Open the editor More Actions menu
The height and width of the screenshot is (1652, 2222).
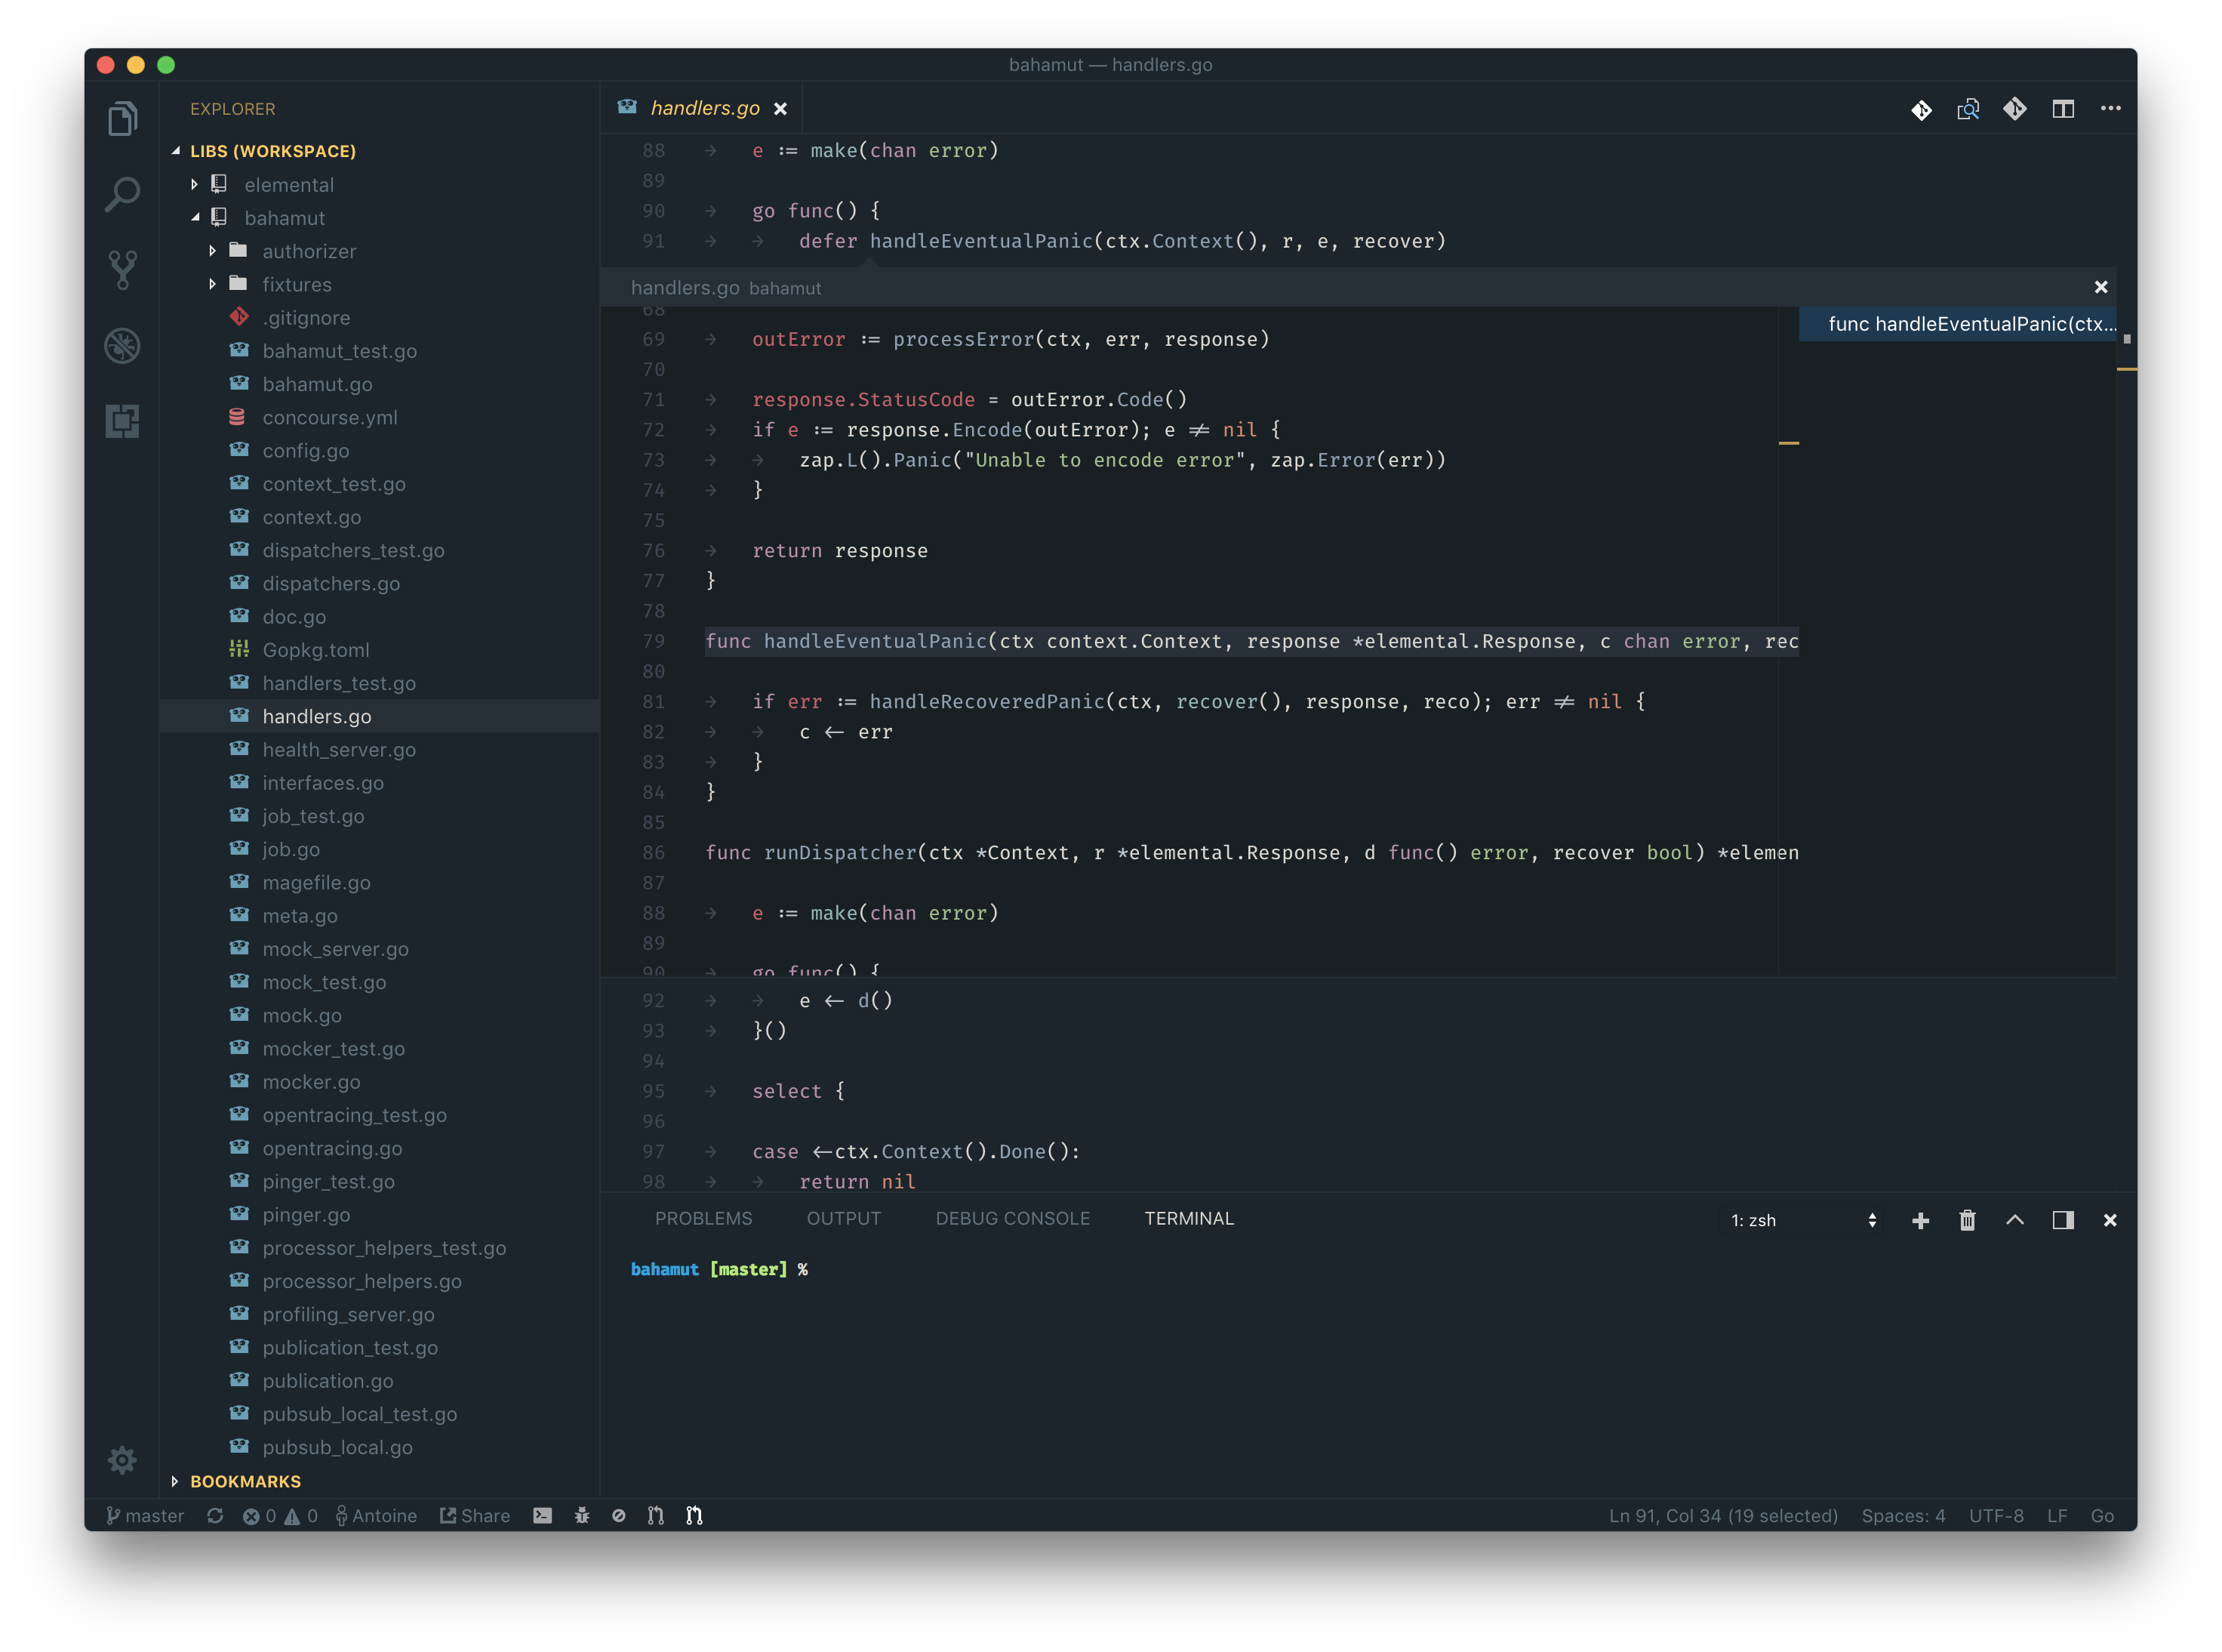[x=2110, y=109]
